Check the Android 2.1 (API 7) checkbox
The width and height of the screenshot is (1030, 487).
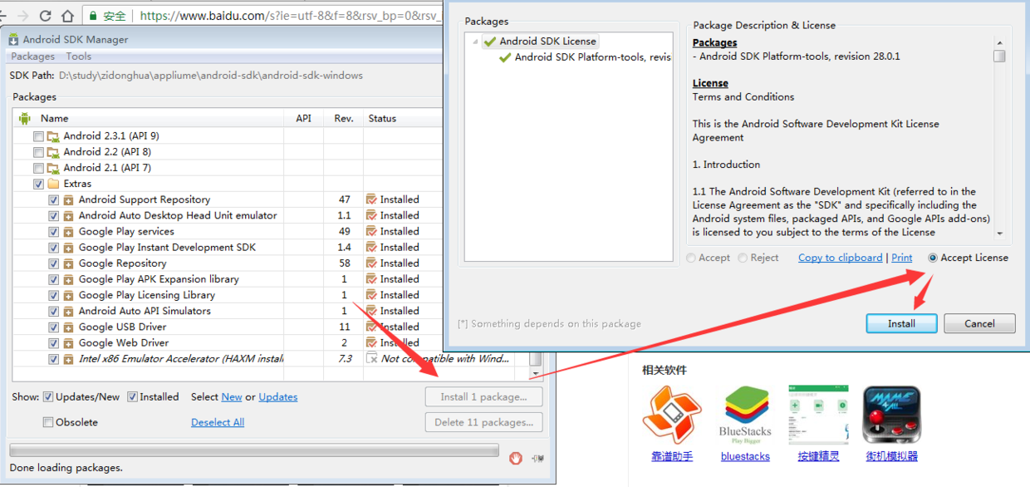38,168
